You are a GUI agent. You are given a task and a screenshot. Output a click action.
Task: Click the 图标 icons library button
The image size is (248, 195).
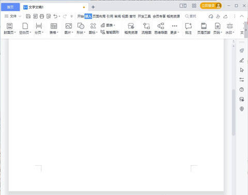coord(93,28)
